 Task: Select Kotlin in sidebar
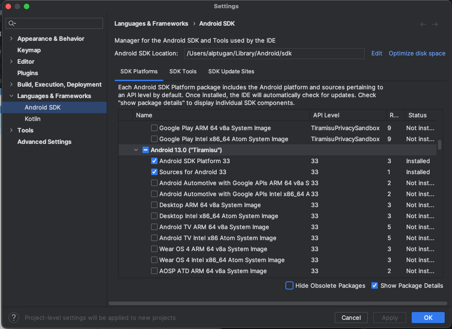[33, 119]
